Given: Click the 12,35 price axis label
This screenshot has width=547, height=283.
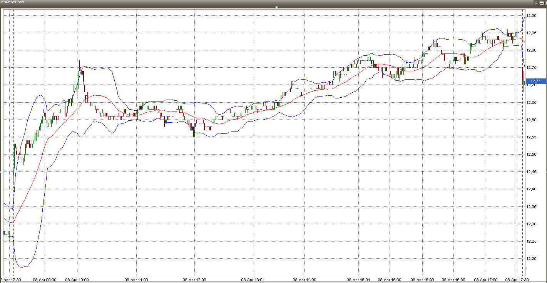Looking at the screenshot, I should [532, 207].
